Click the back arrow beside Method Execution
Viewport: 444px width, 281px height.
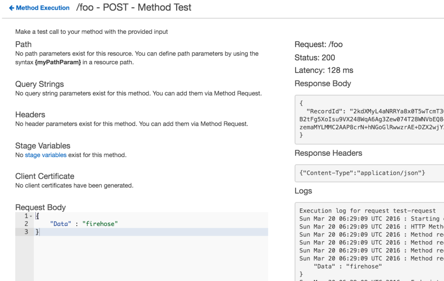pos(12,7)
